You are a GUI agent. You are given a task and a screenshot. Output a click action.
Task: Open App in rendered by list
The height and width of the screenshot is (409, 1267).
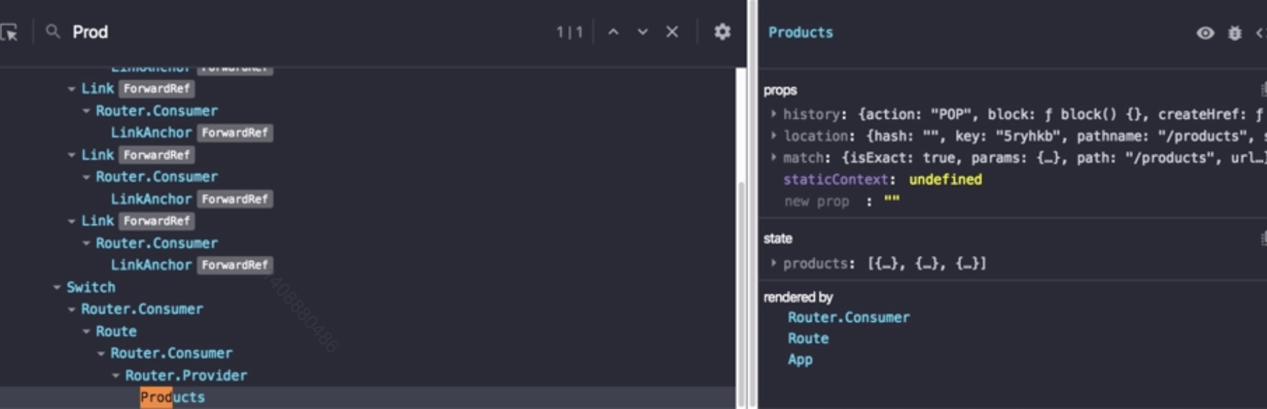tap(800, 359)
